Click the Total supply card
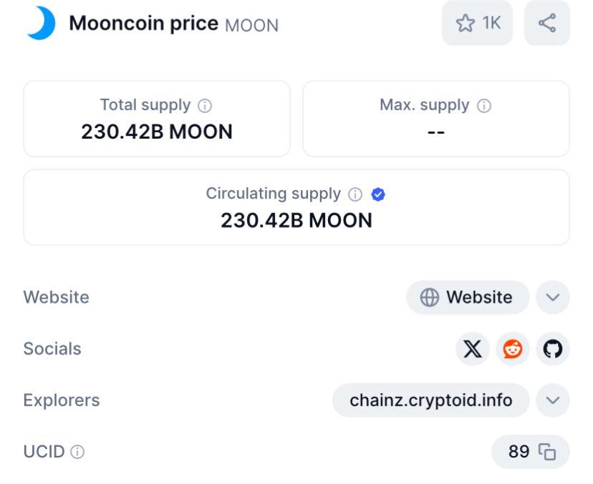Image resolution: width=593 pixels, height=484 pixels. (157, 119)
